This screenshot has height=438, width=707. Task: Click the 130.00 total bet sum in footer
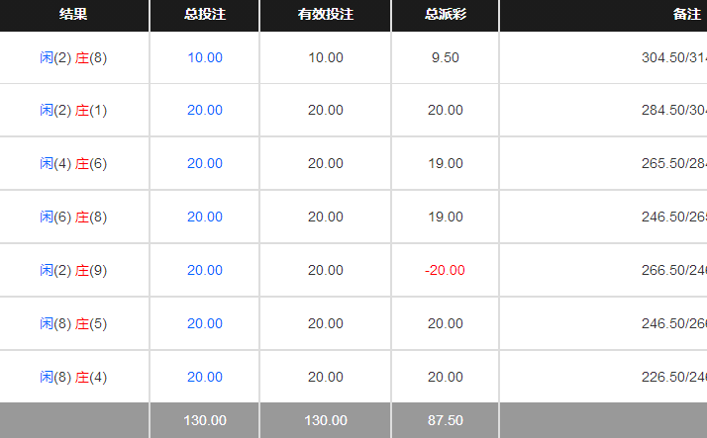[205, 420]
